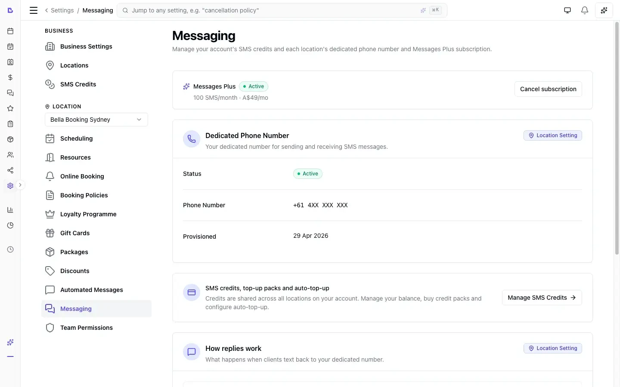Expand the left rail with chevron arrow

tap(20, 185)
